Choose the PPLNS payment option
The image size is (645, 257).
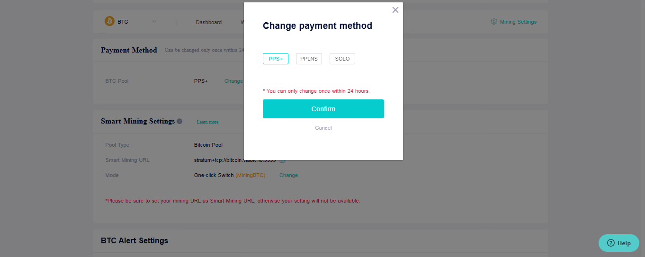click(x=309, y=59)
